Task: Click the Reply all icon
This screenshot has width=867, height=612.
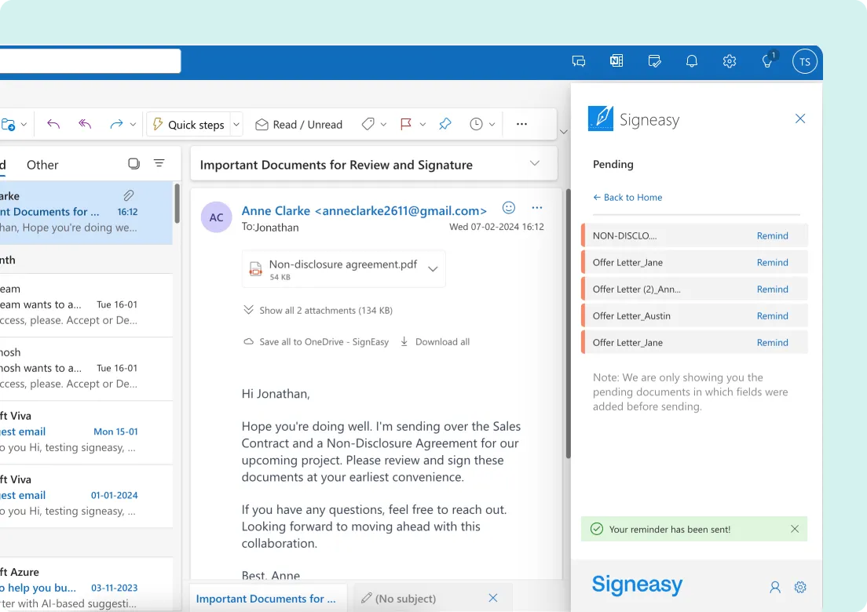Action: (86, 124)
